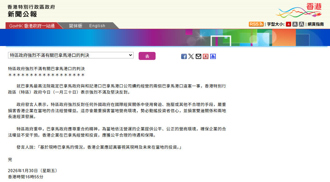Switch to 简体版 simplified Chinese version
Image resolution: width=330 pixels, height=182 pixels.
[x=76, y=26]
